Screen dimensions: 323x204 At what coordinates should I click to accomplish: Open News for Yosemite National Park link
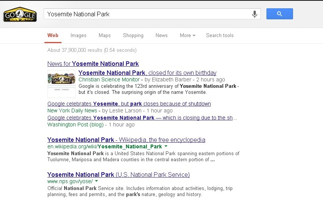coord(93,64)
